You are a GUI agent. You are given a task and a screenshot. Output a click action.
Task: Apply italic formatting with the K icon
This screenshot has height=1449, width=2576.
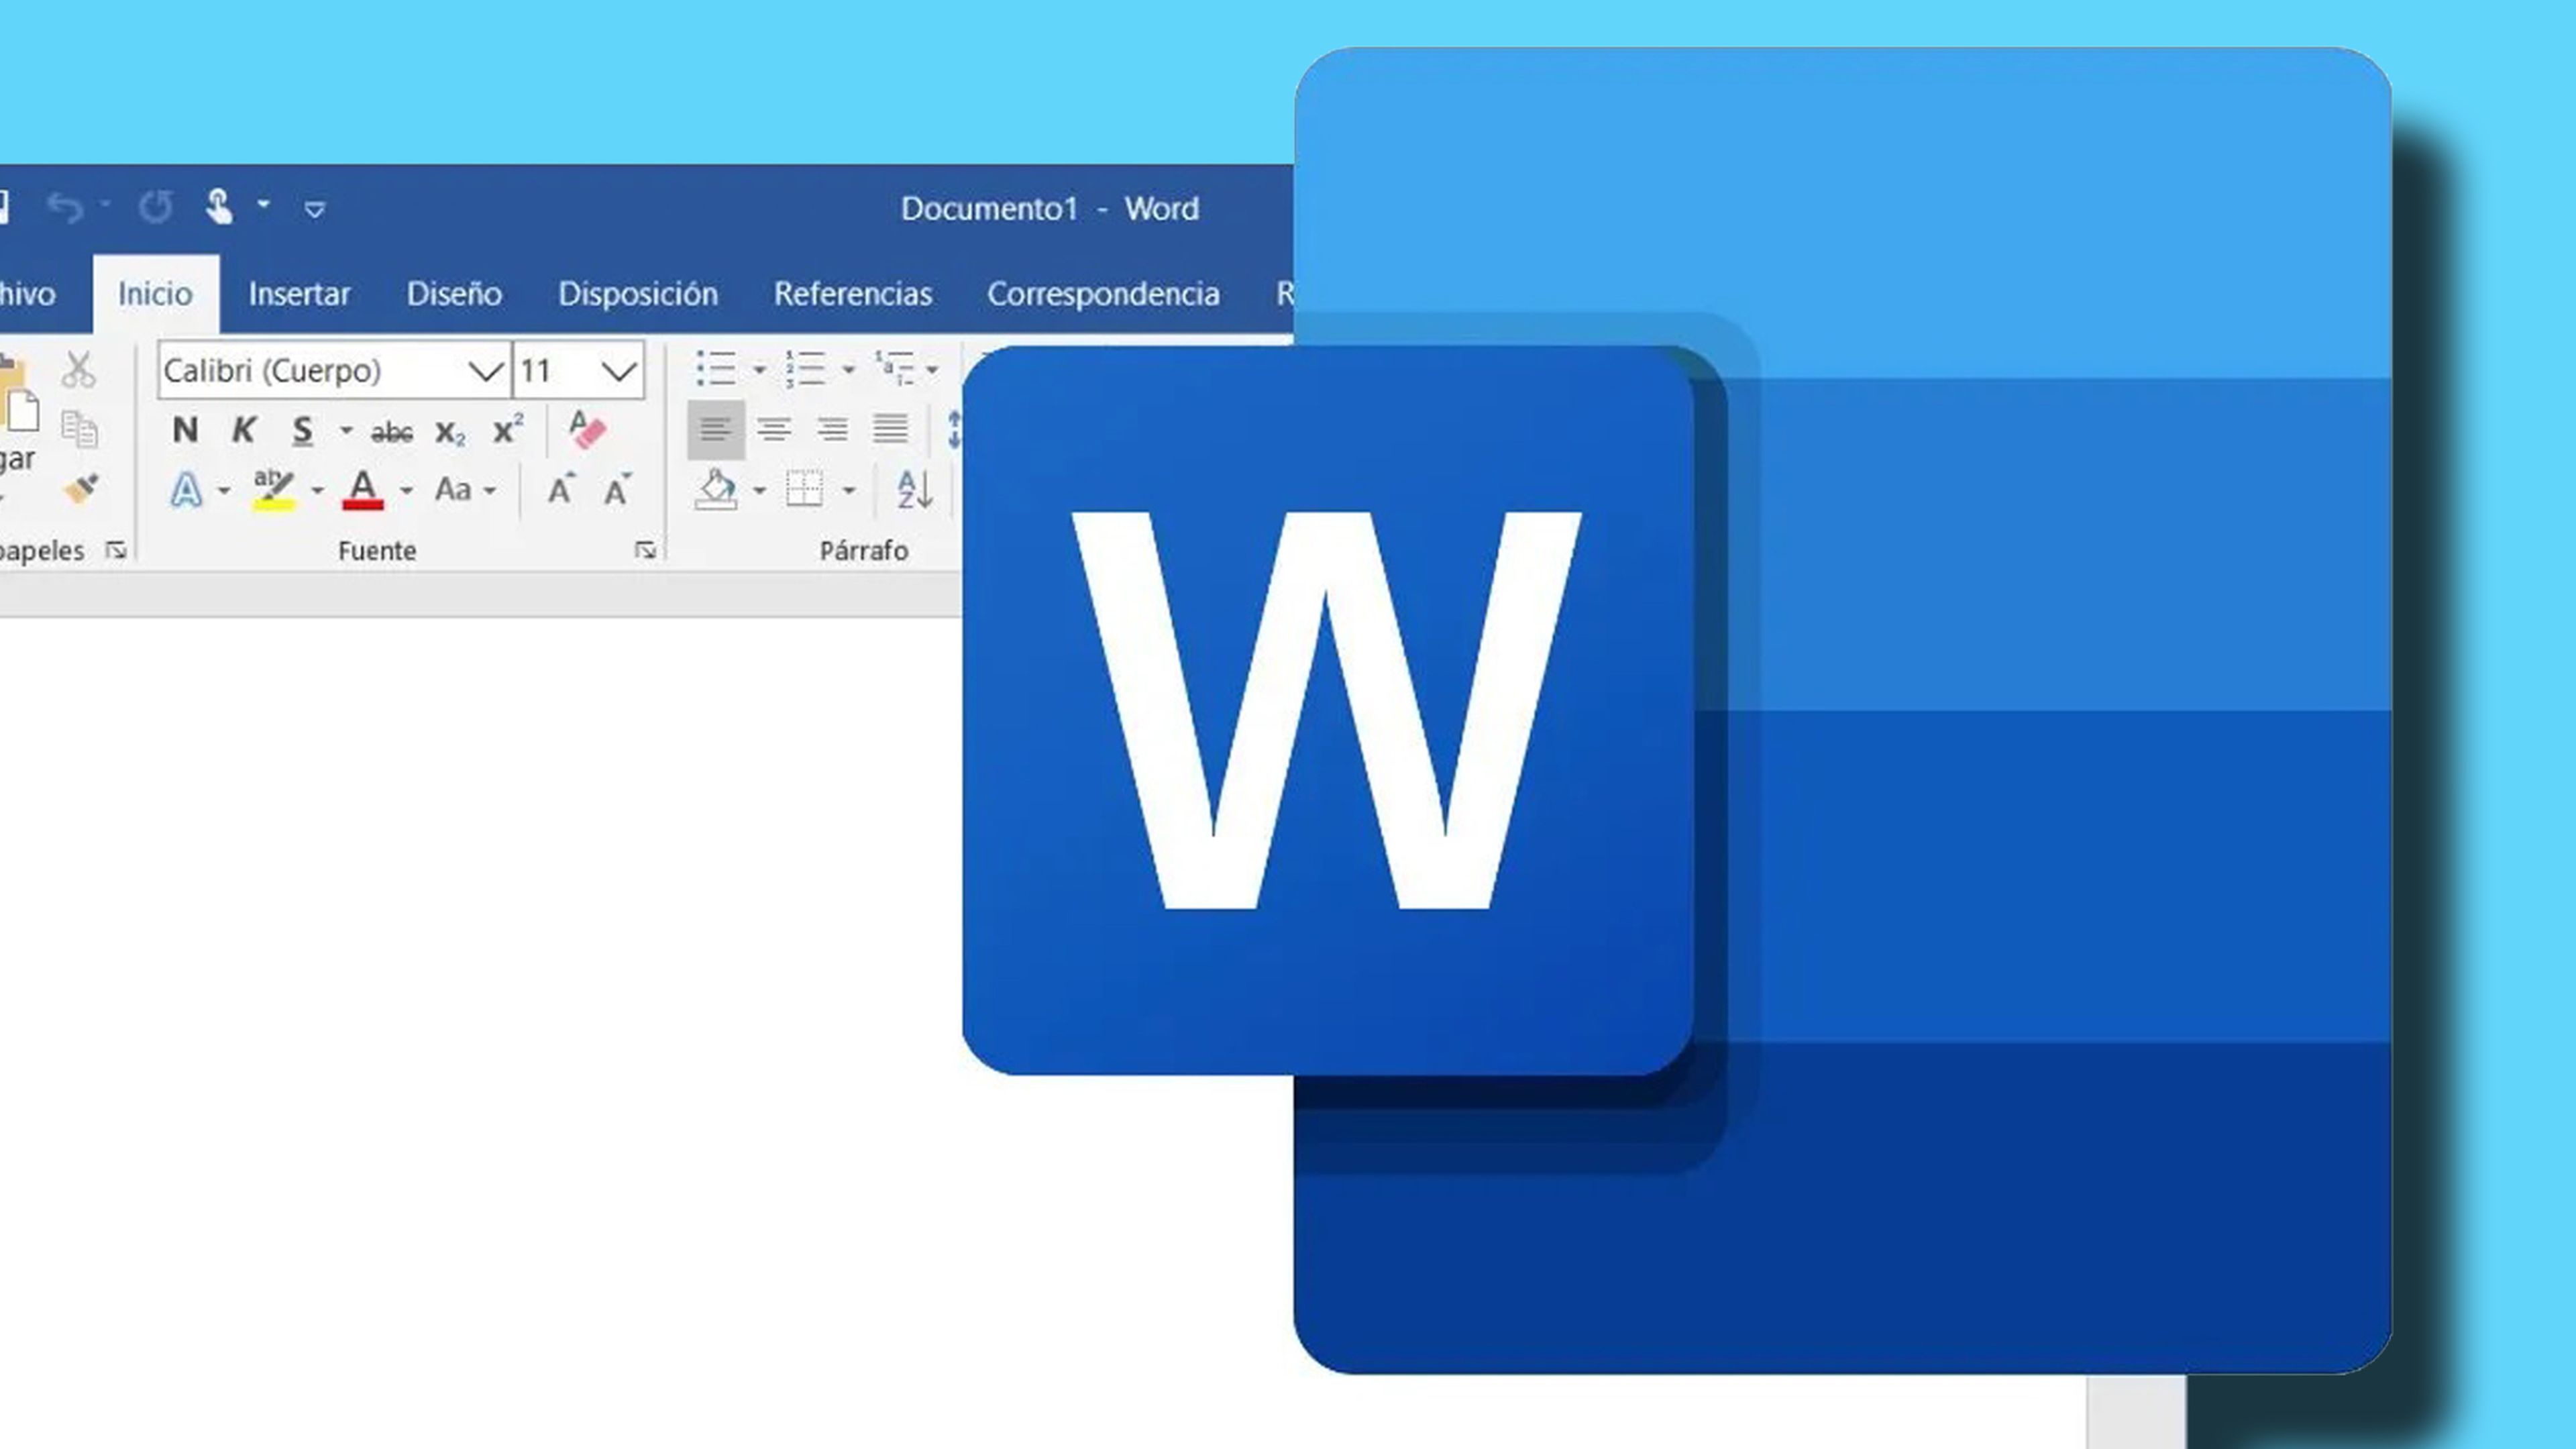[x=243, y=430]
